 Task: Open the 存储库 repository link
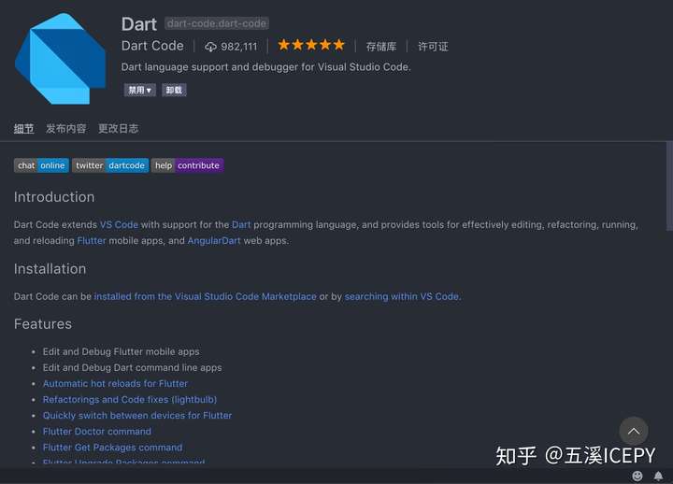[381, 47]
